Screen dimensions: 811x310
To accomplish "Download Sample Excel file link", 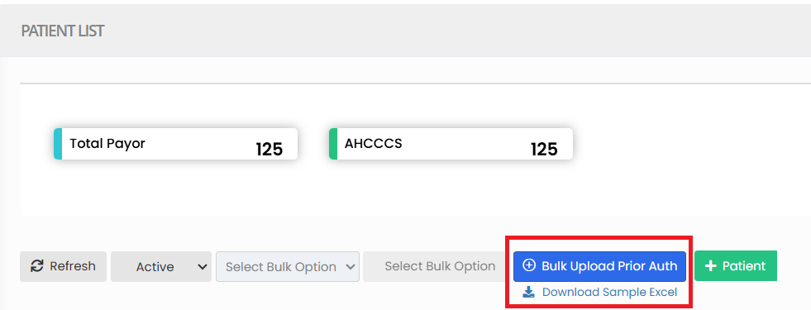I will click(600, 293).
